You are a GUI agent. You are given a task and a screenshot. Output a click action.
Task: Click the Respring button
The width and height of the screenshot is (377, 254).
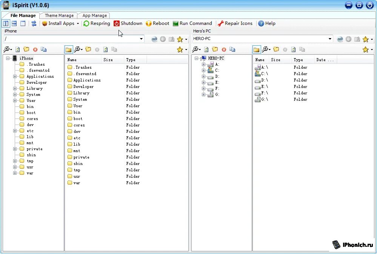97,23
